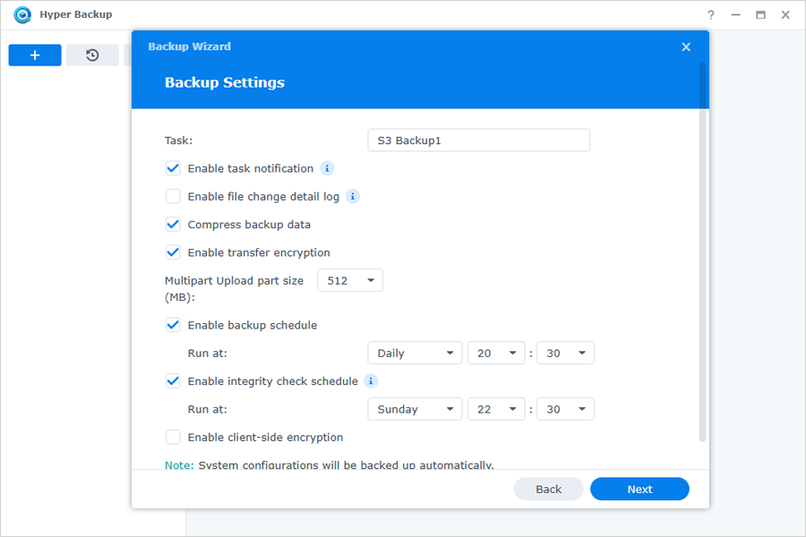Click the system configurations Note text

[x=329, y=465]
